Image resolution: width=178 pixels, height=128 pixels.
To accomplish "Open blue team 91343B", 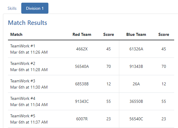I will 136,66.
